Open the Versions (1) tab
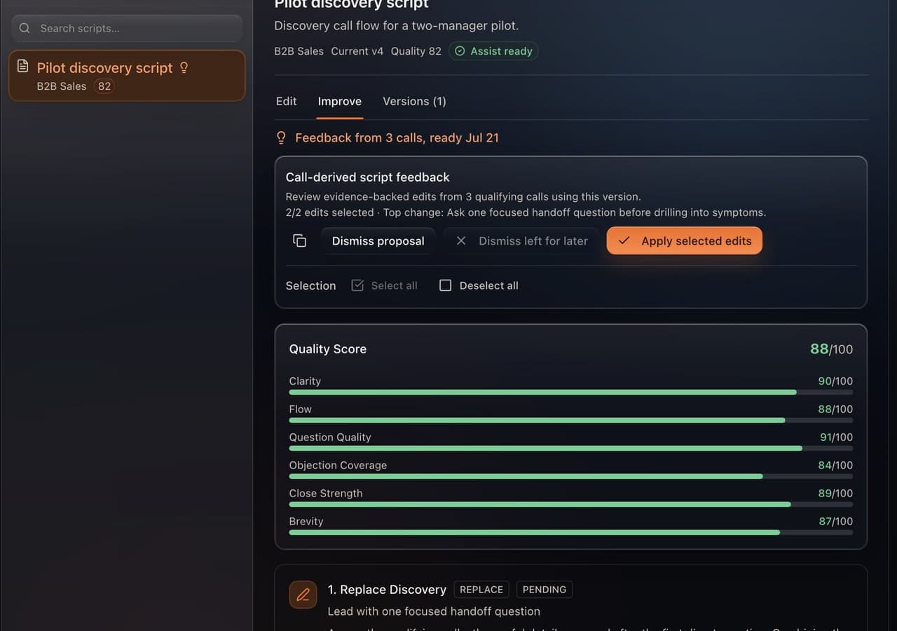The image size is (897, 631). (414, 101)
